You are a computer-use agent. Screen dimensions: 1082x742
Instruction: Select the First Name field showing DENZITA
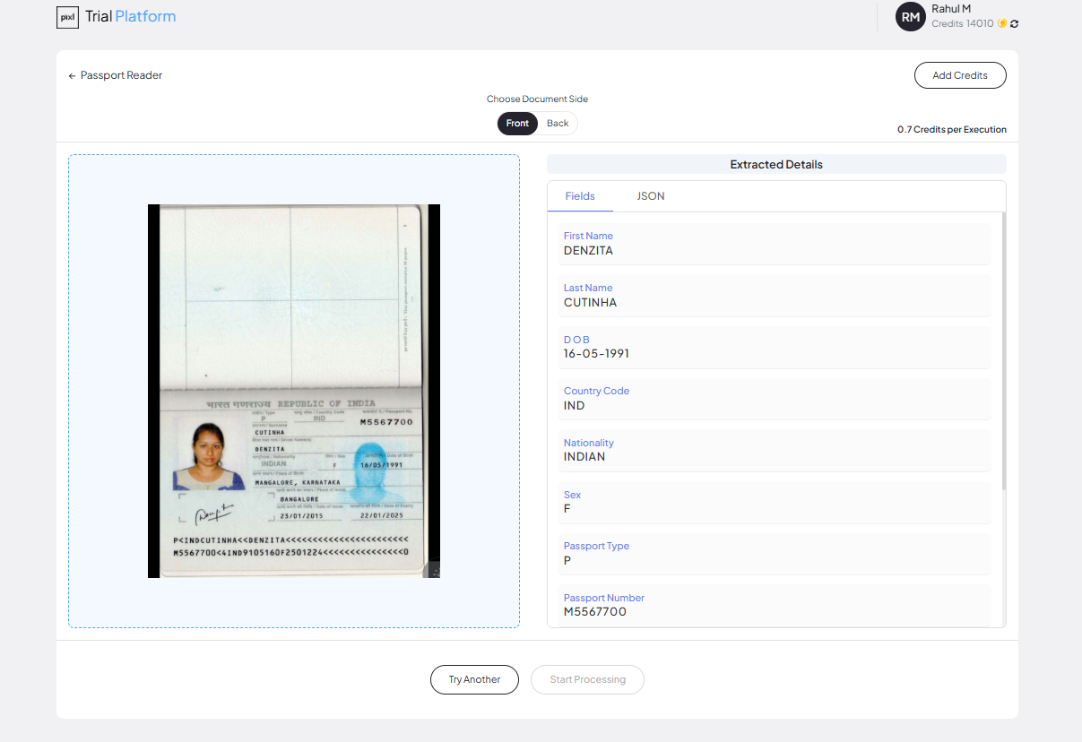[775, 244]
